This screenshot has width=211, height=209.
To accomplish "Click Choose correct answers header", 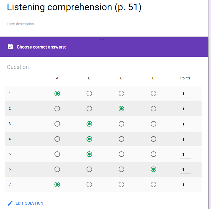I will coord(41,47).
